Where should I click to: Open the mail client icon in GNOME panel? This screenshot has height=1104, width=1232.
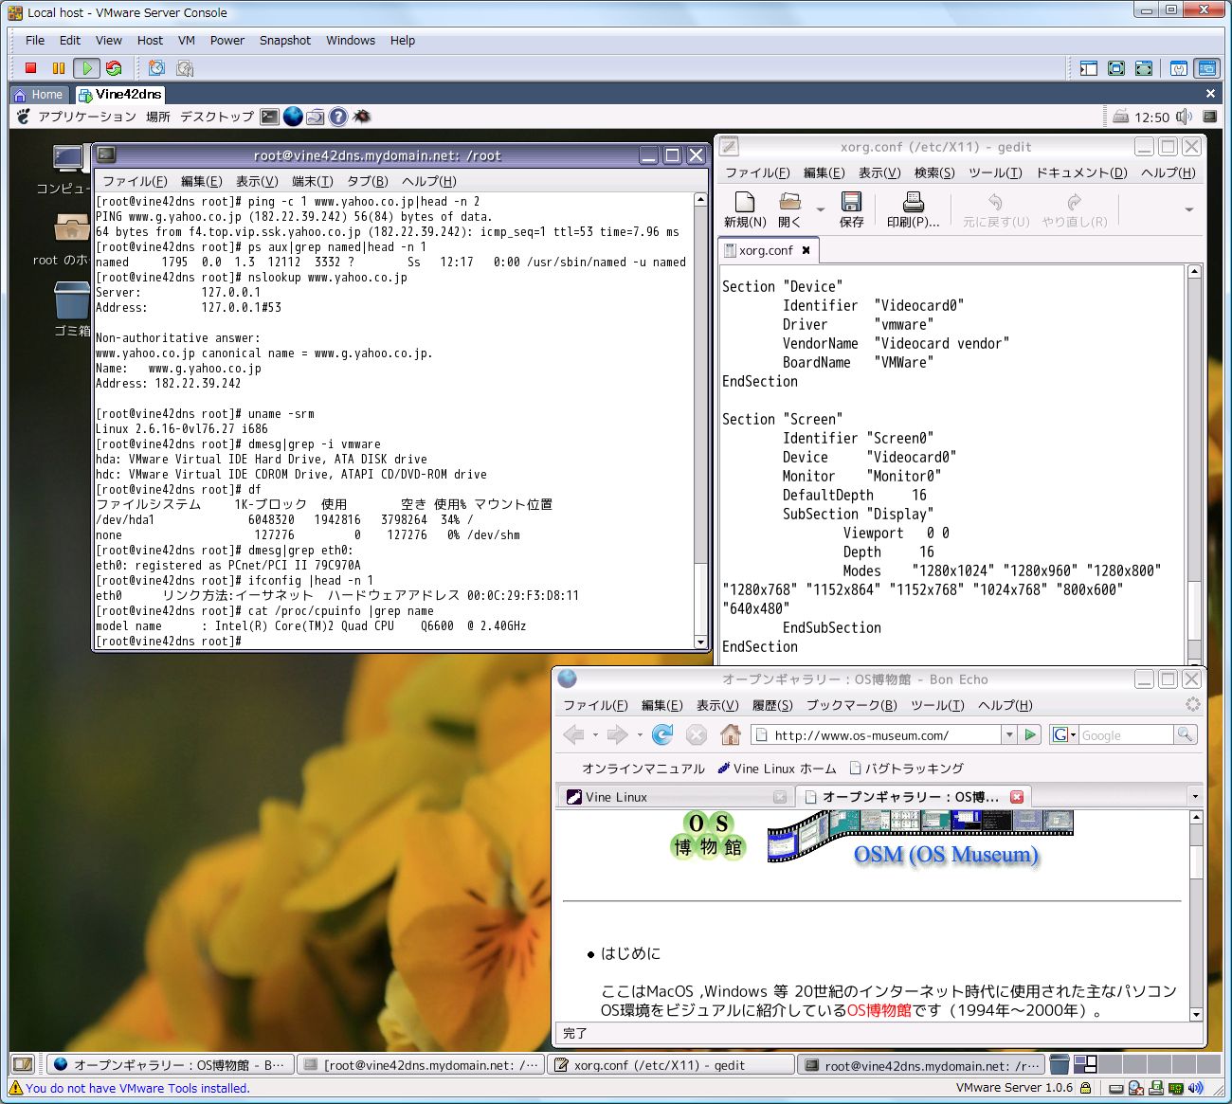(316, 117)
